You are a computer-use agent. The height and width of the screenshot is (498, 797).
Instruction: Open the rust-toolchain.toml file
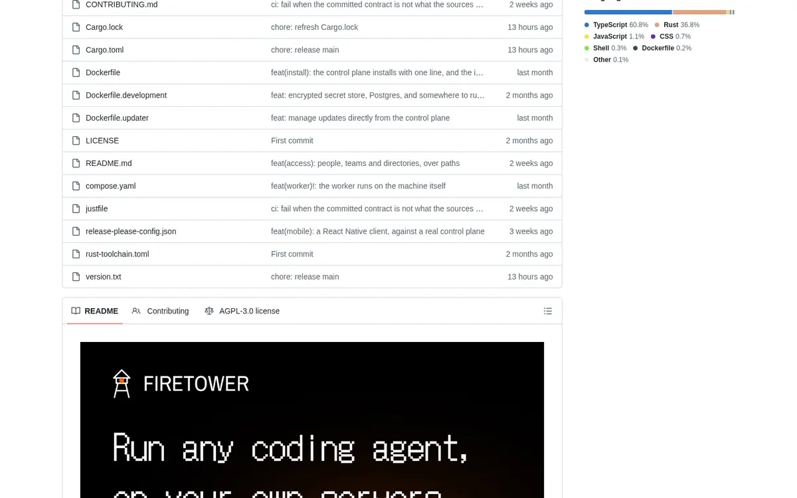click(x=117, y=254)
